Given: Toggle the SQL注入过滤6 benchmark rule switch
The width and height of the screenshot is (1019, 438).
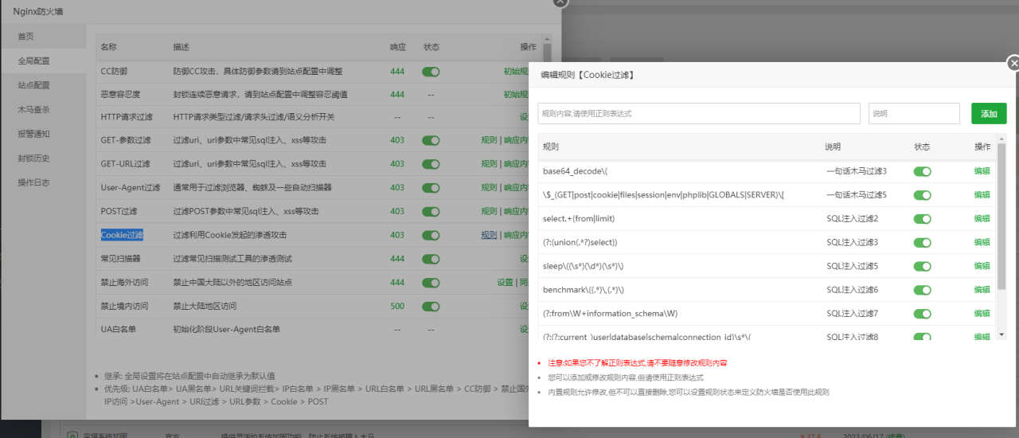Looking at the screenshot, I should [x=922, y=290].
